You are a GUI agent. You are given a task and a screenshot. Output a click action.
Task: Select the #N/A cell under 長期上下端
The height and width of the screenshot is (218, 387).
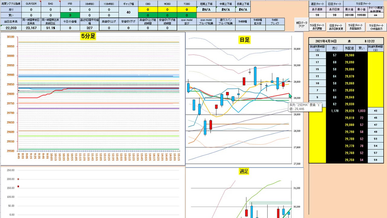[243, 10]
